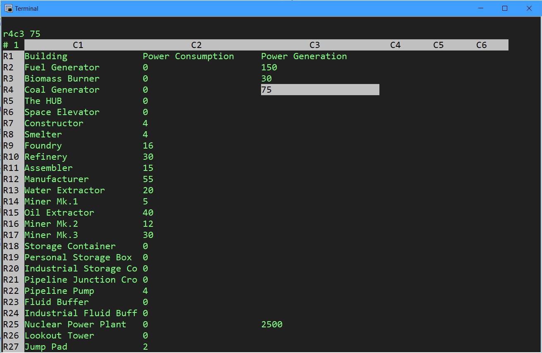
Task: Close the Terminal window
Action: point(529,8)
